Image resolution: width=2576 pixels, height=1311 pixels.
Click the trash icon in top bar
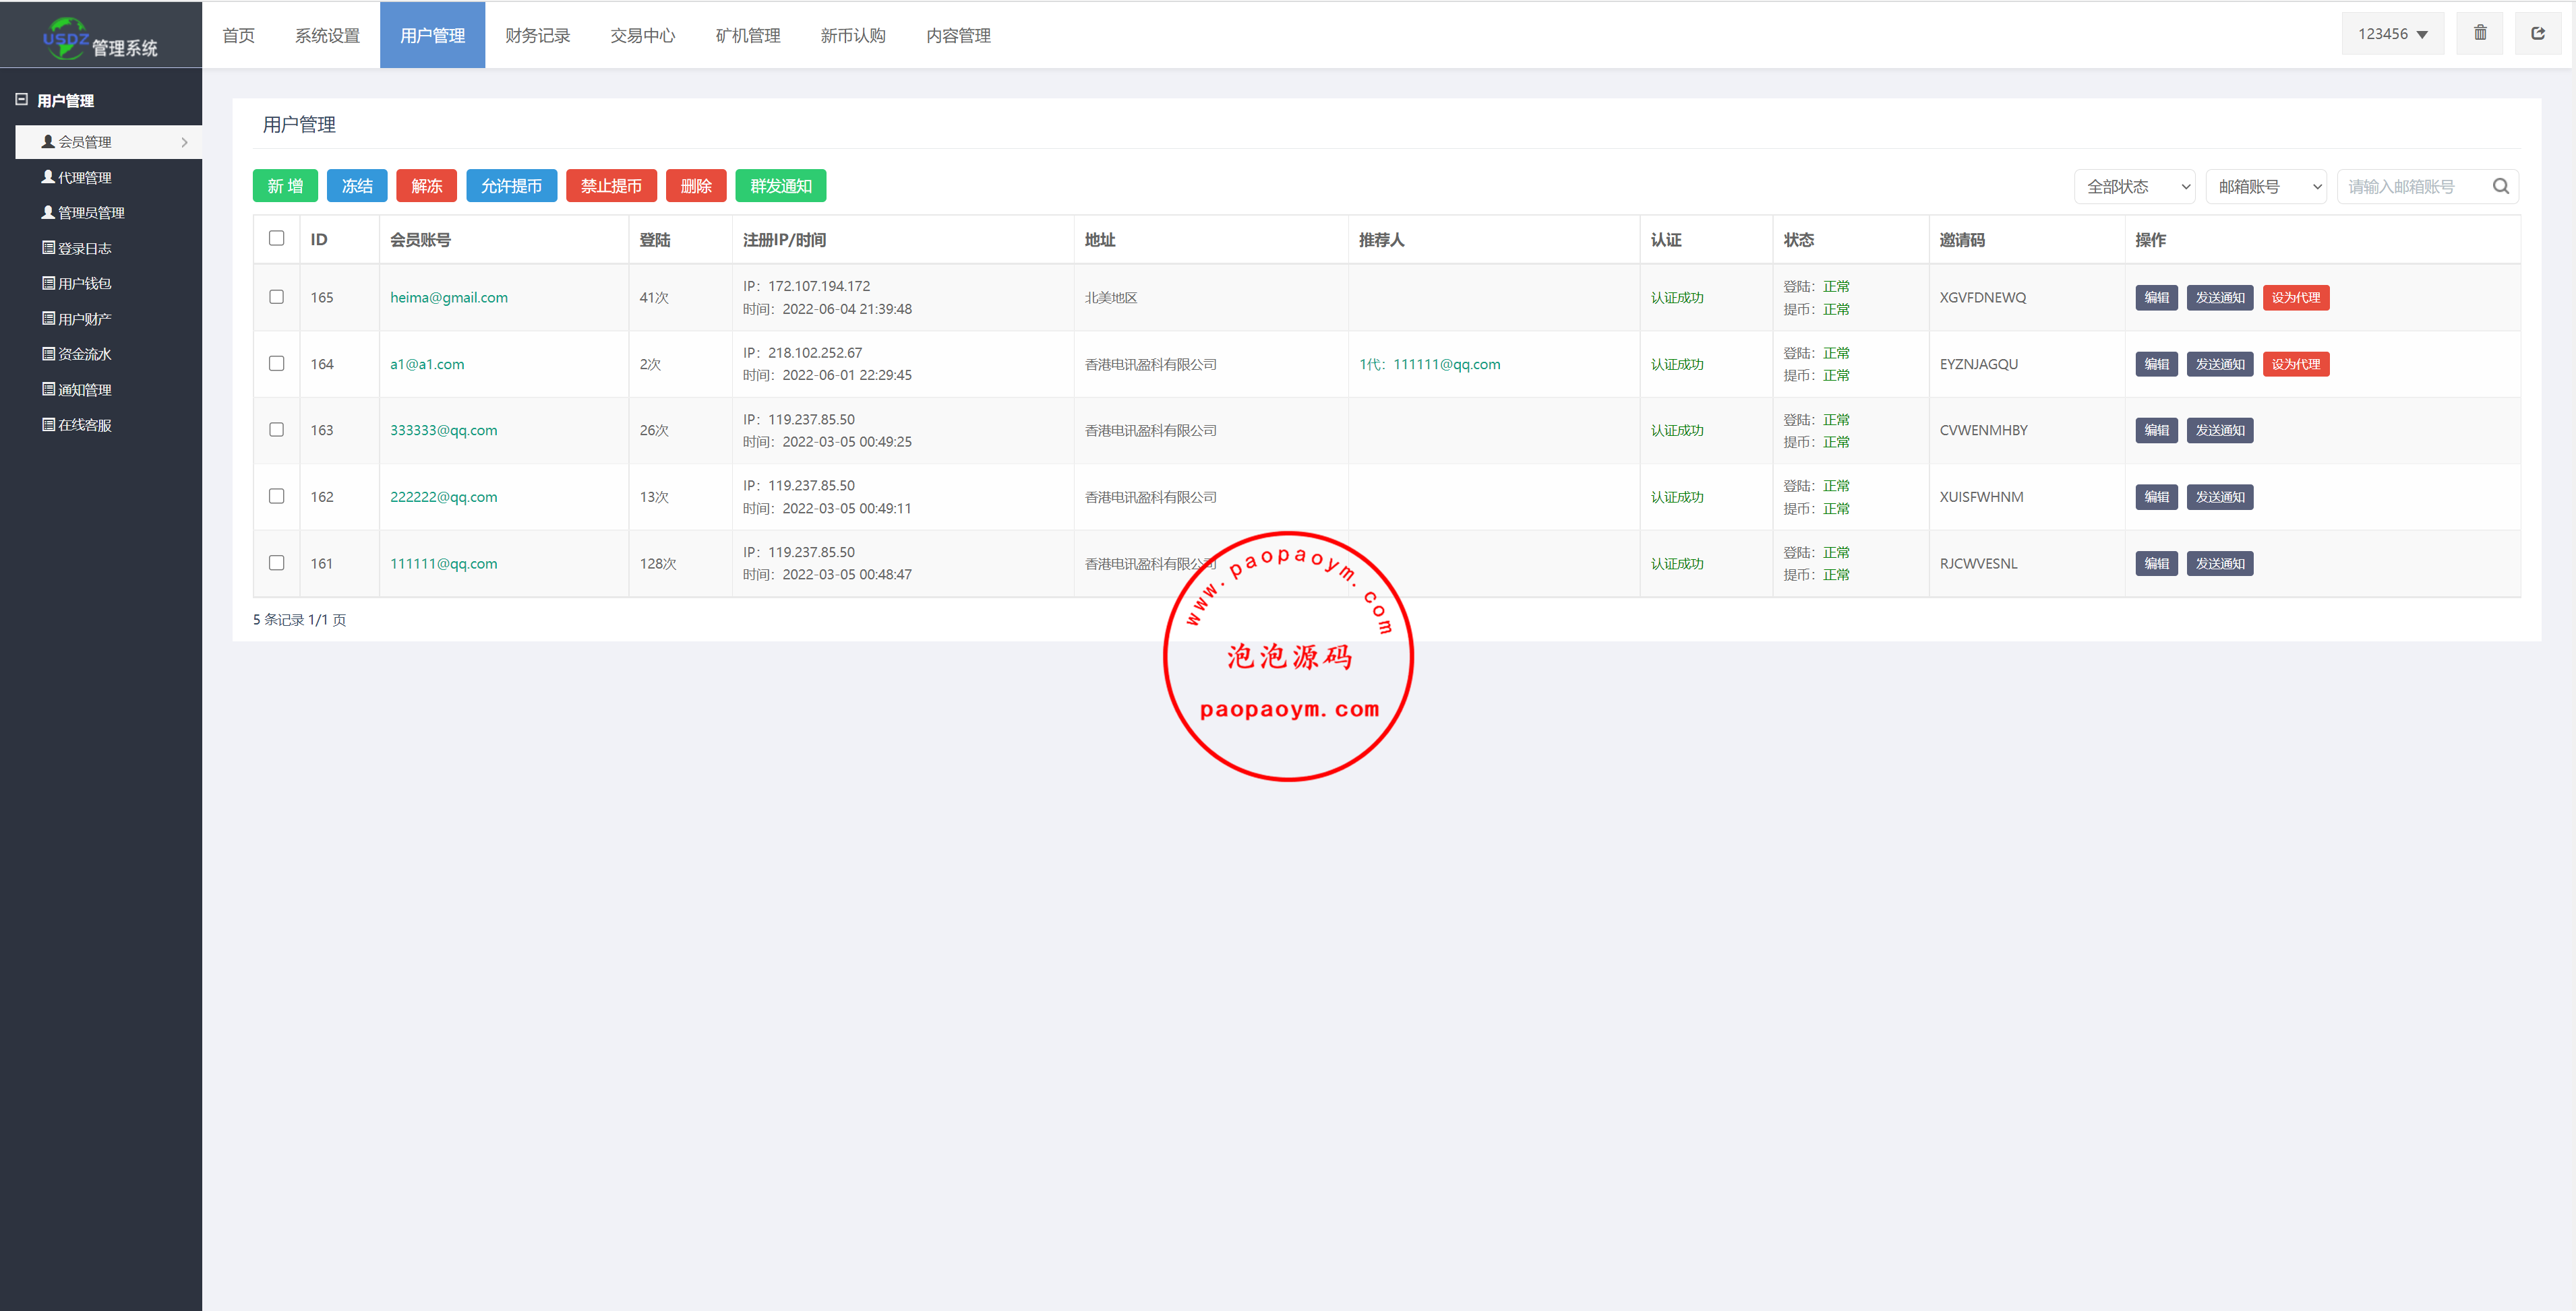point(2479,33)
